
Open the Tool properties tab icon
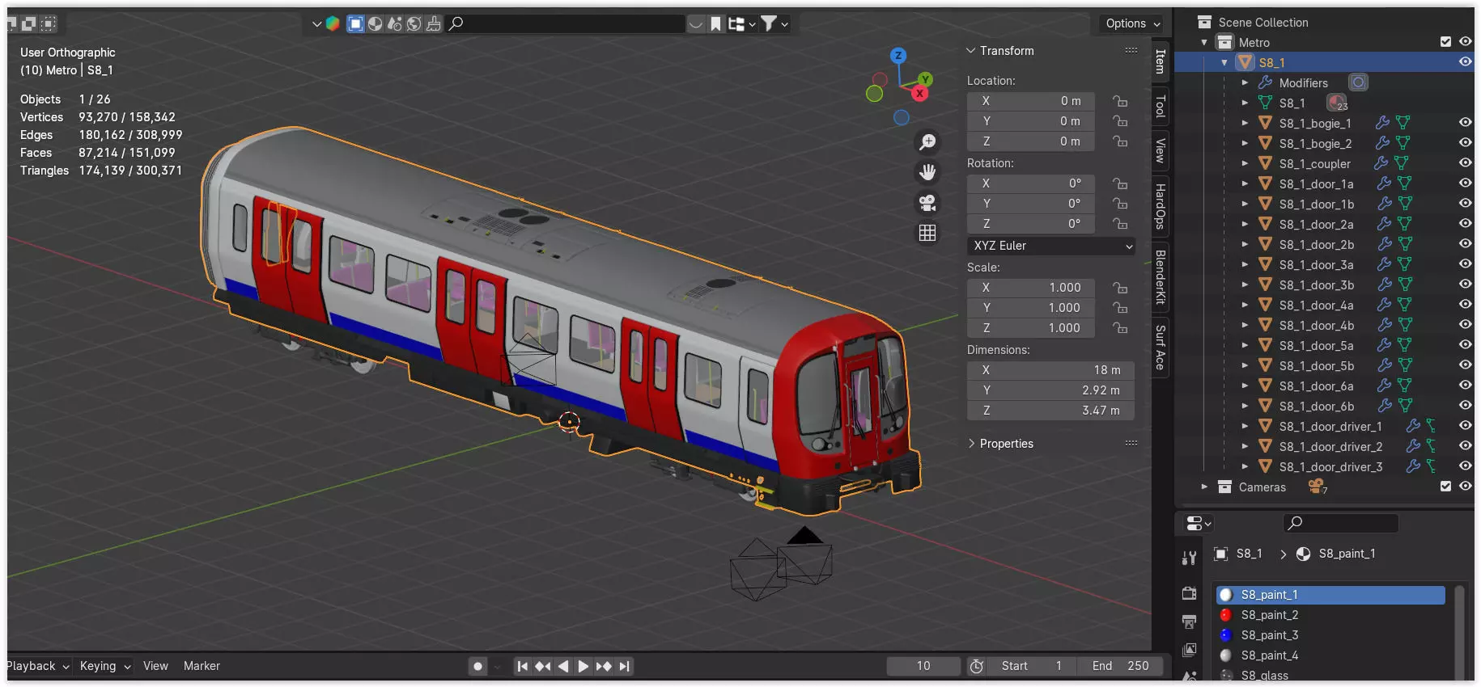[1189, 558]
